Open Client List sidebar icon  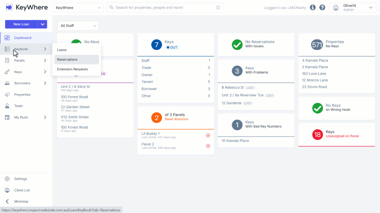pyautogui.click(x=7, y=190)
